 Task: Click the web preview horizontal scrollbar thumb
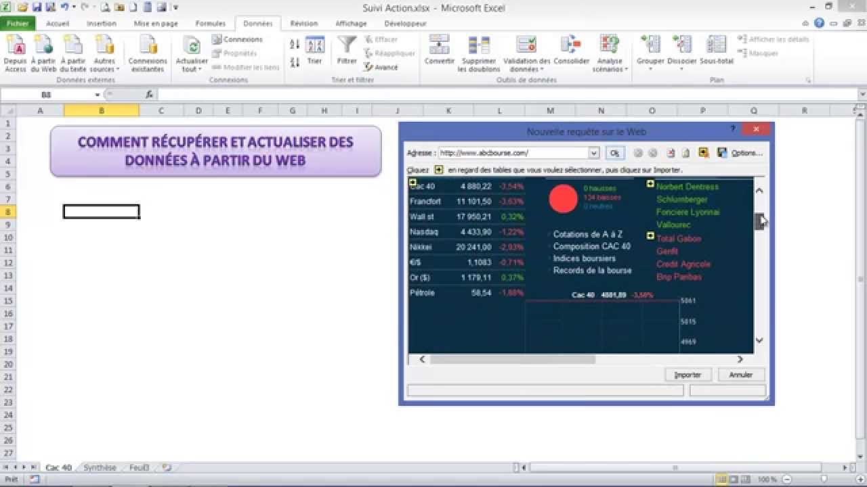[513, 359]
